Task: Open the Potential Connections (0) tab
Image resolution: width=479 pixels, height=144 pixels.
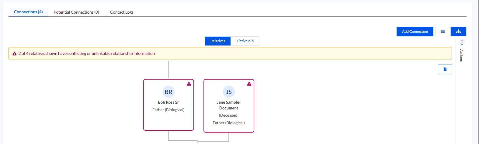Action: point(76,12)
